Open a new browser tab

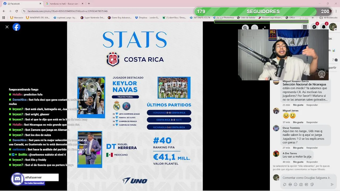point(89,4)
